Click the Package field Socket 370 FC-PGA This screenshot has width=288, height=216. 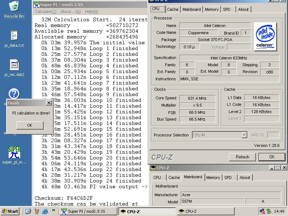coord(215,40)
